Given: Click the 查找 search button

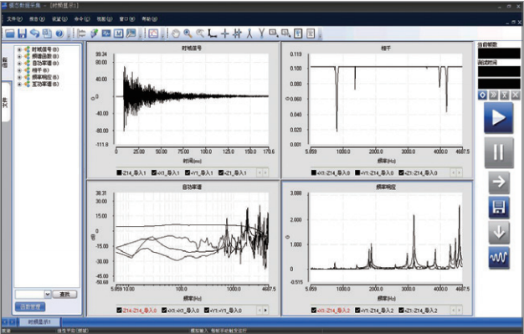Looking at the screenshot, I should [x=64, y=294].
